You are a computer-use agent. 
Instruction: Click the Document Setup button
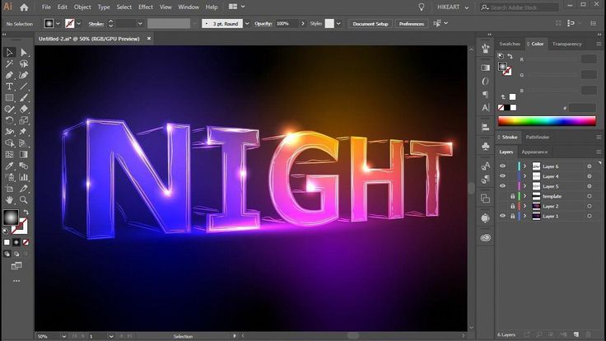coord(371,24)
